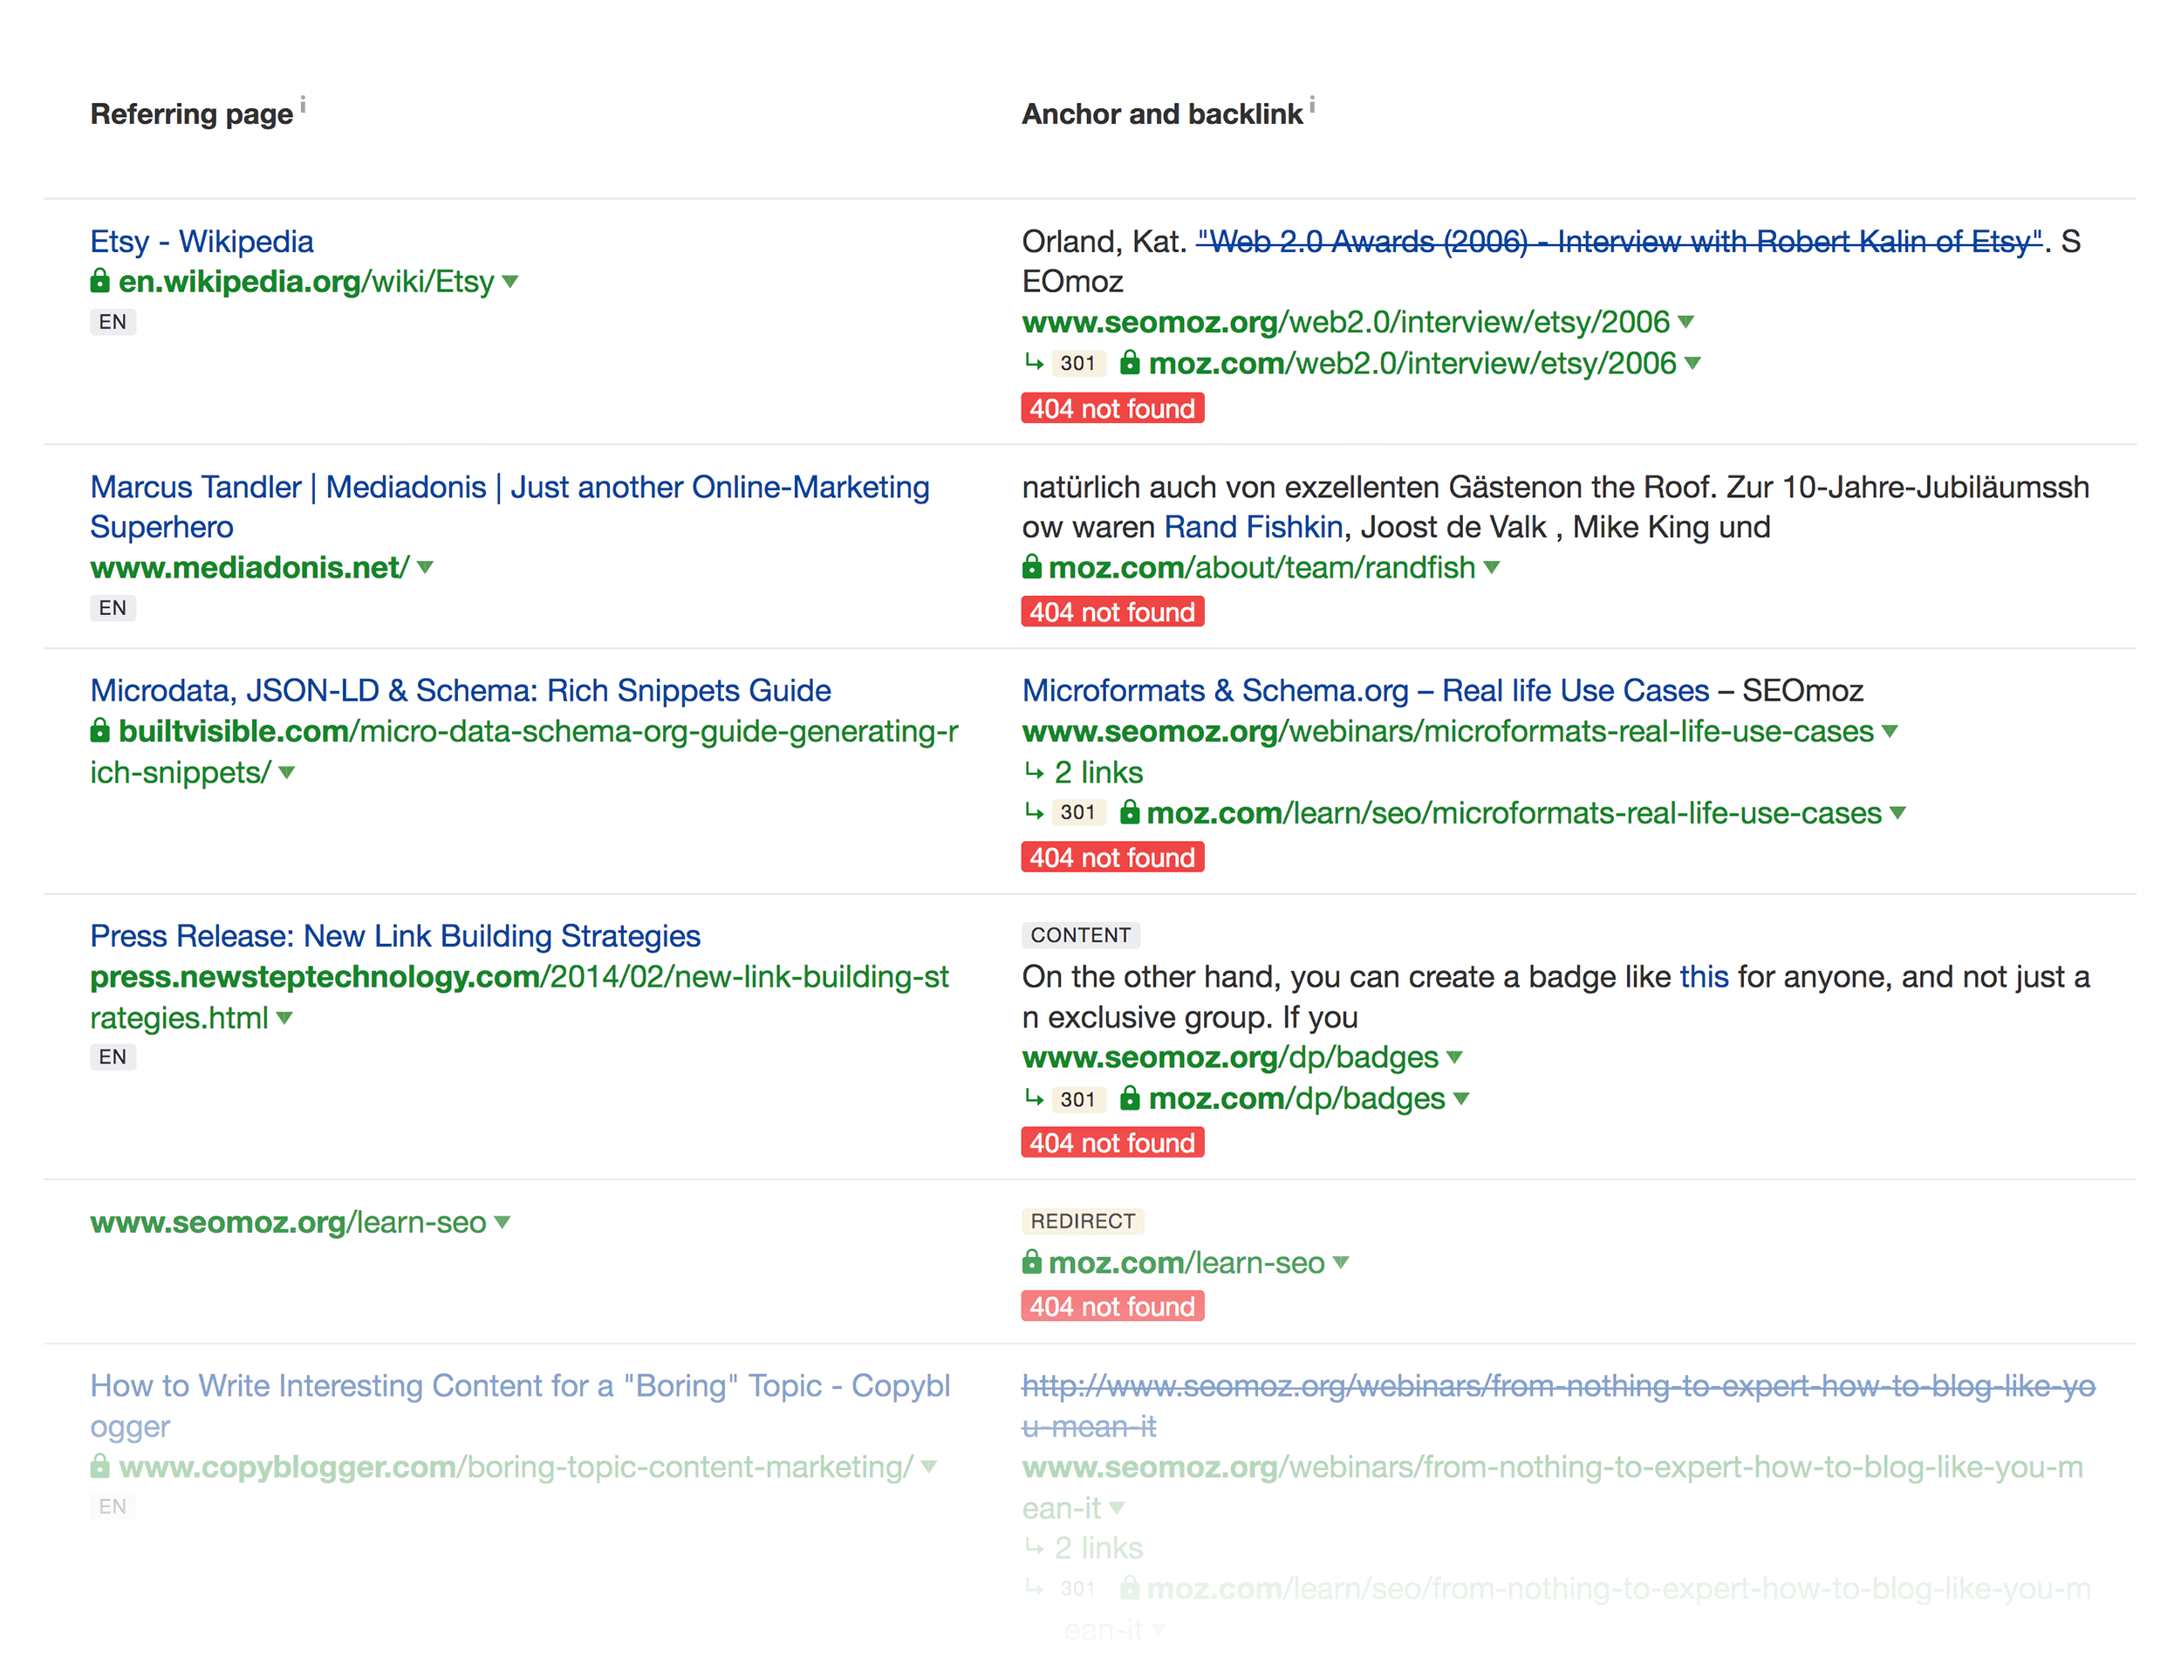Open How to Write Interesting Content Copyblogger link
The width and height of the screenshot is (2181, 1675).
[x=520, y=1405]
